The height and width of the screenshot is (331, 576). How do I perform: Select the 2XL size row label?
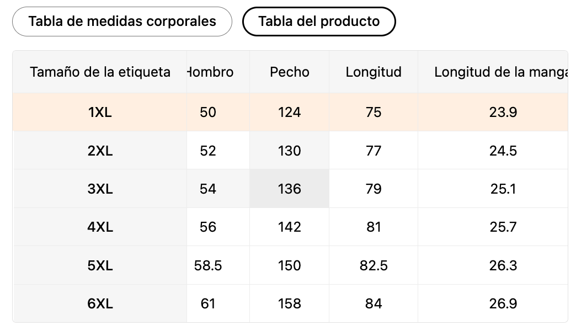100,151
